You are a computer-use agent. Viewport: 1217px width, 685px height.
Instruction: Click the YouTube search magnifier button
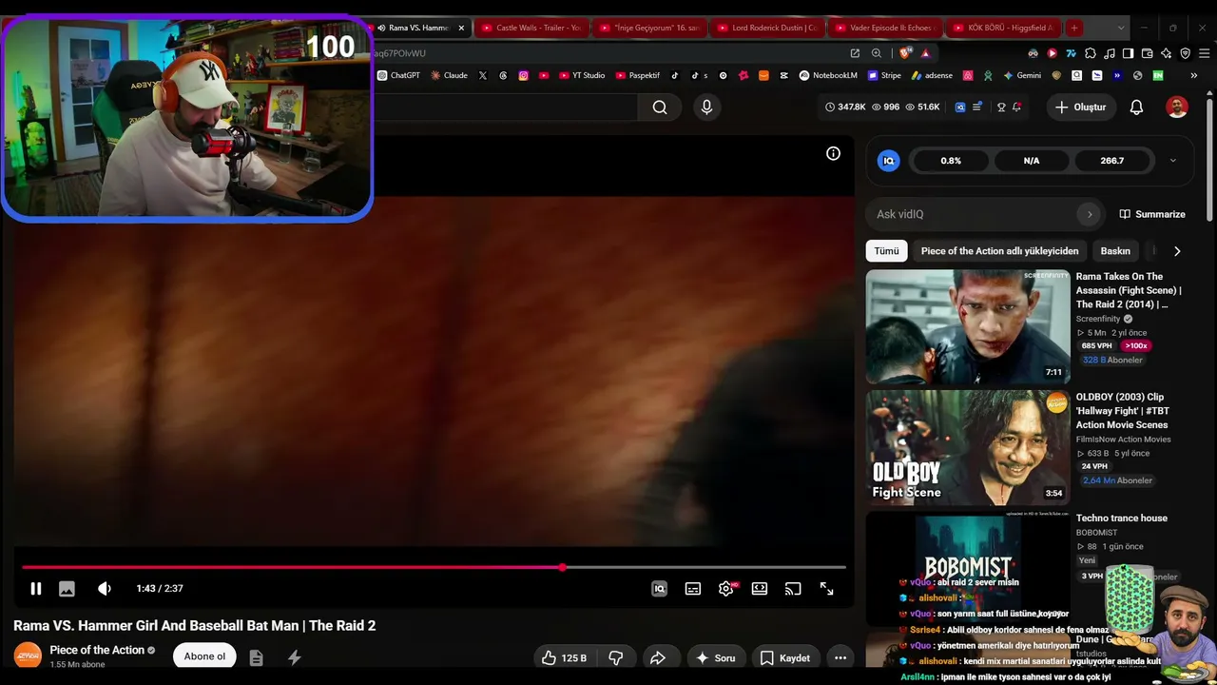pos(660,108)
